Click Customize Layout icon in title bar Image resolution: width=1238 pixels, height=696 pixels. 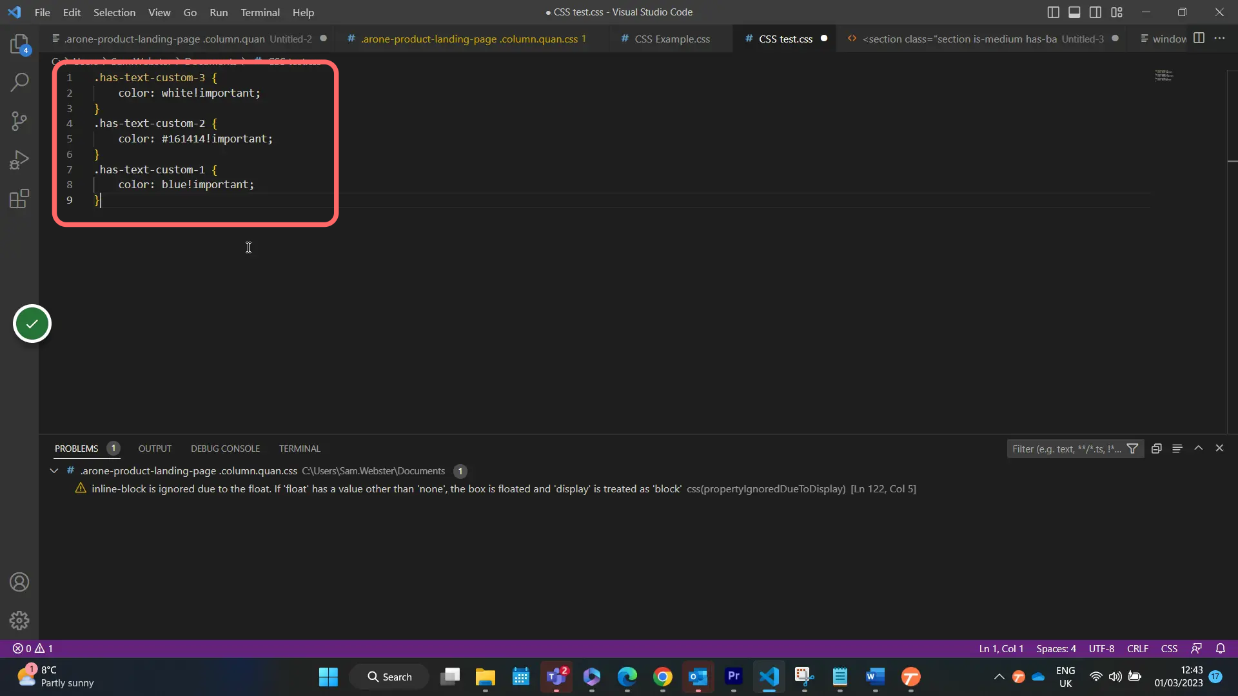pyautogui.click(x=1117, y=12)
